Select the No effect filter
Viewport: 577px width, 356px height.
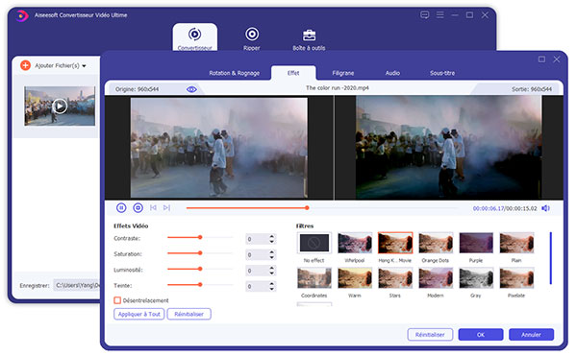point(314,243)
